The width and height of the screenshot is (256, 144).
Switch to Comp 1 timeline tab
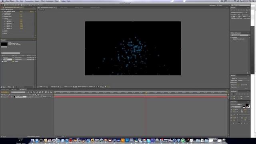(x=14, y=90)
